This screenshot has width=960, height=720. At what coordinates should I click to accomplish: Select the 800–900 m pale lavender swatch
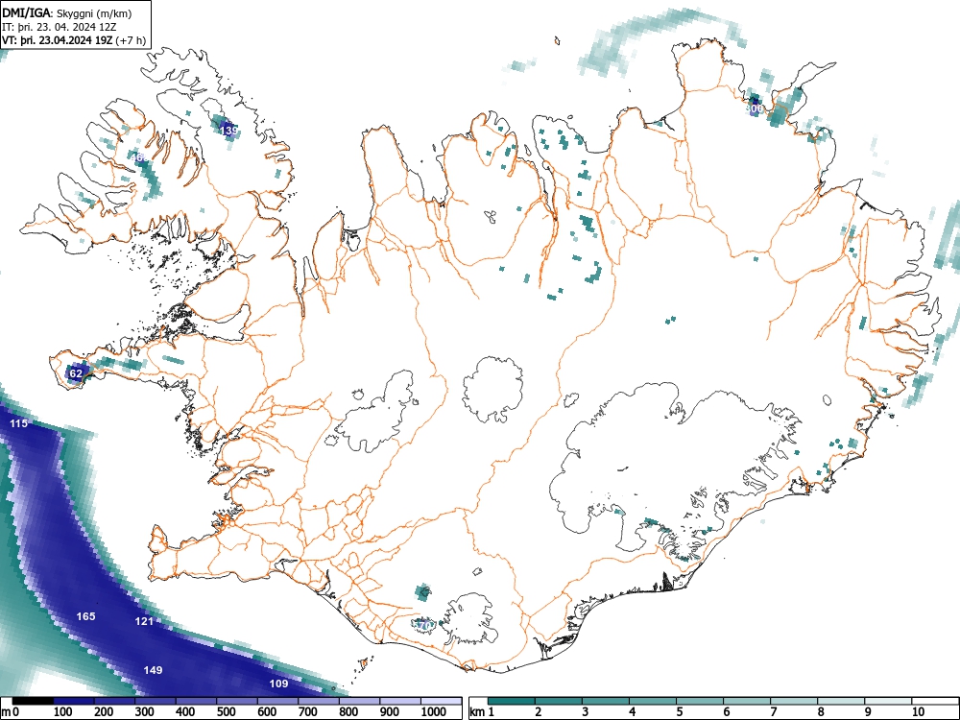click(x=359, y=701)
